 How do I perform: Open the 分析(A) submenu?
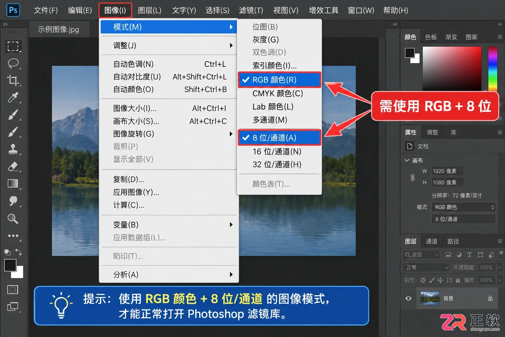pos(169,275)
